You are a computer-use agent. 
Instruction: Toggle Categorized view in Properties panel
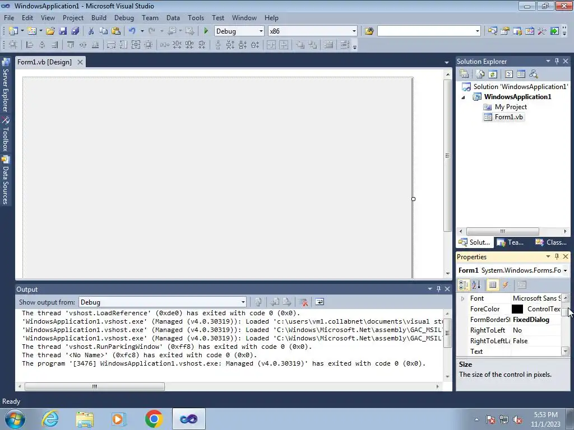pos(464,285)
